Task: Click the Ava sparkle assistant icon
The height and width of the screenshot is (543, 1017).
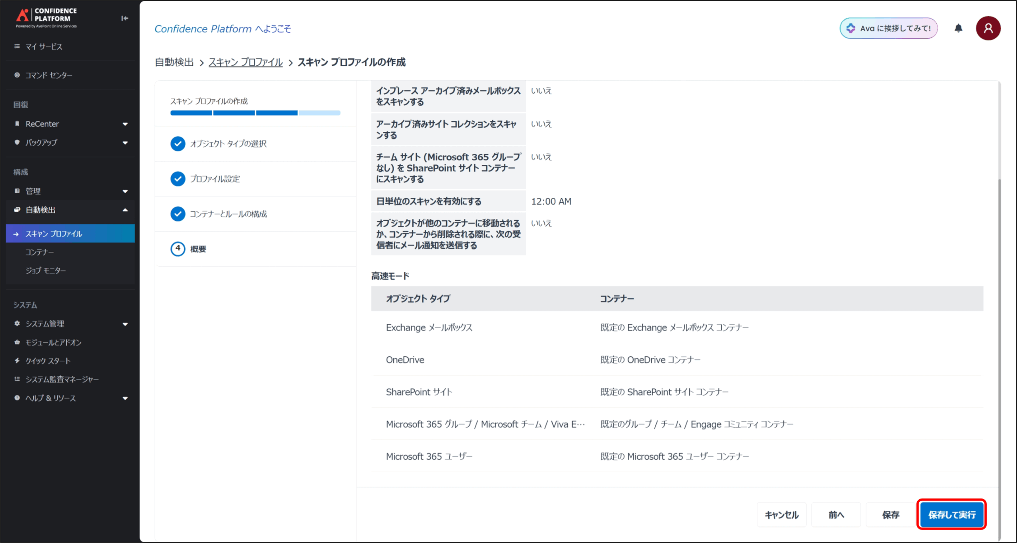Action: 851,28
